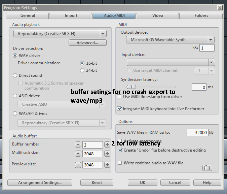227x194 pixels.
Task: Open Arrangement Settings... button
Action: 40,183
